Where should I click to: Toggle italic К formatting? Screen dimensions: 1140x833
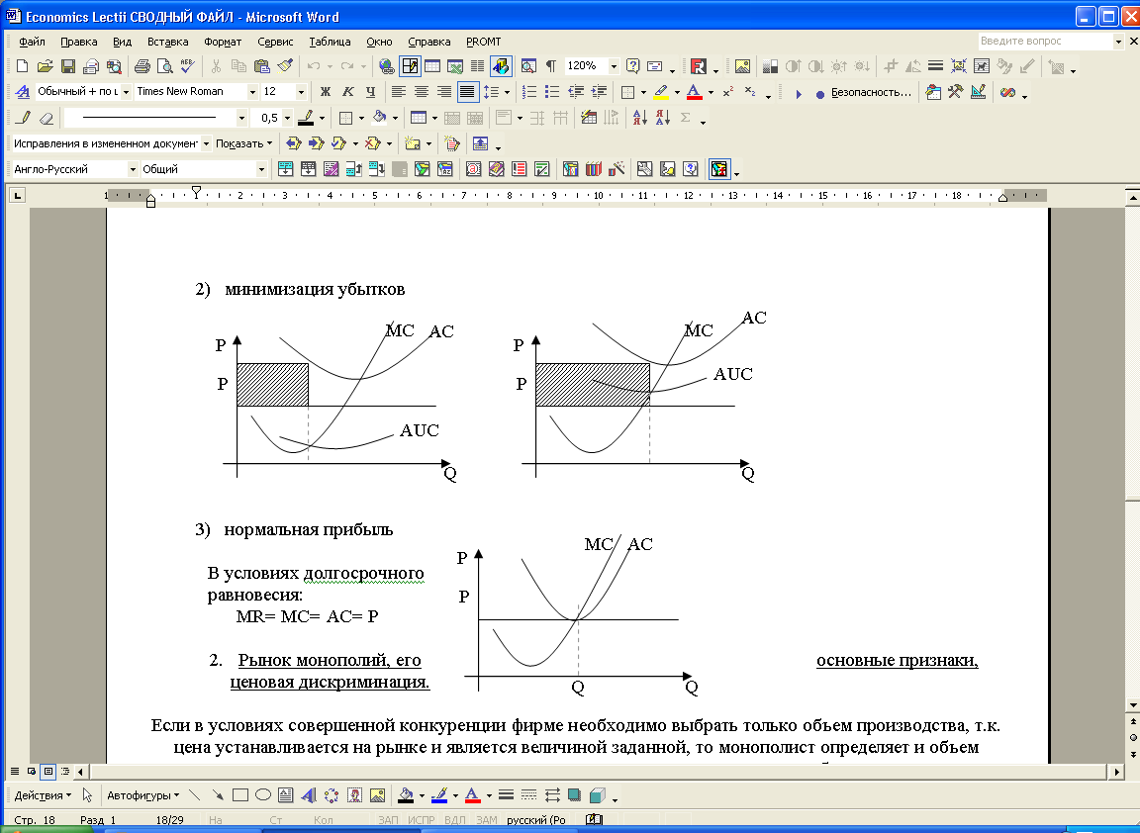click(x=348, y=92)
